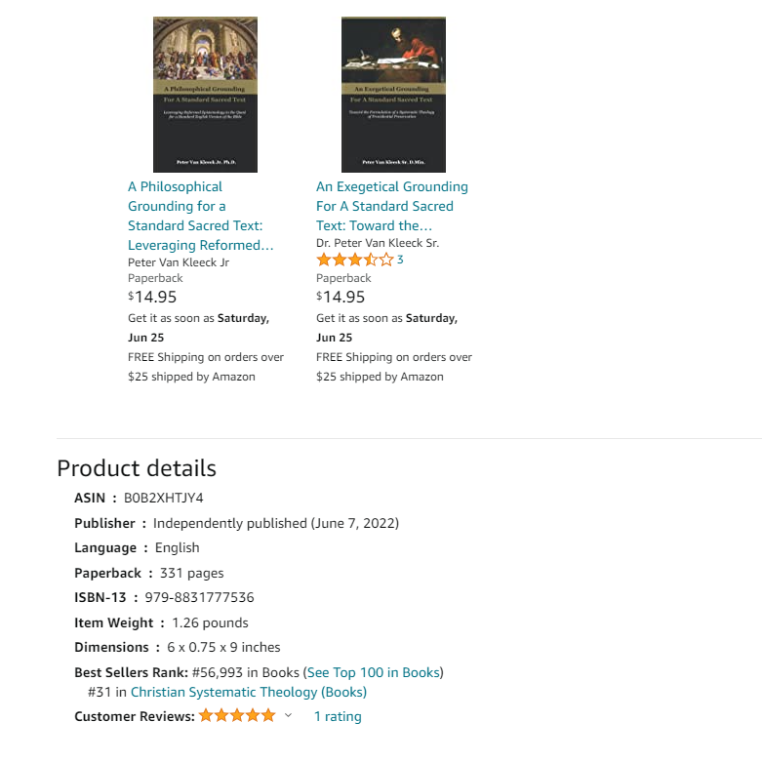Open the '1 rating' link
This screenshot has height=762, width=762.
[338, 717]
